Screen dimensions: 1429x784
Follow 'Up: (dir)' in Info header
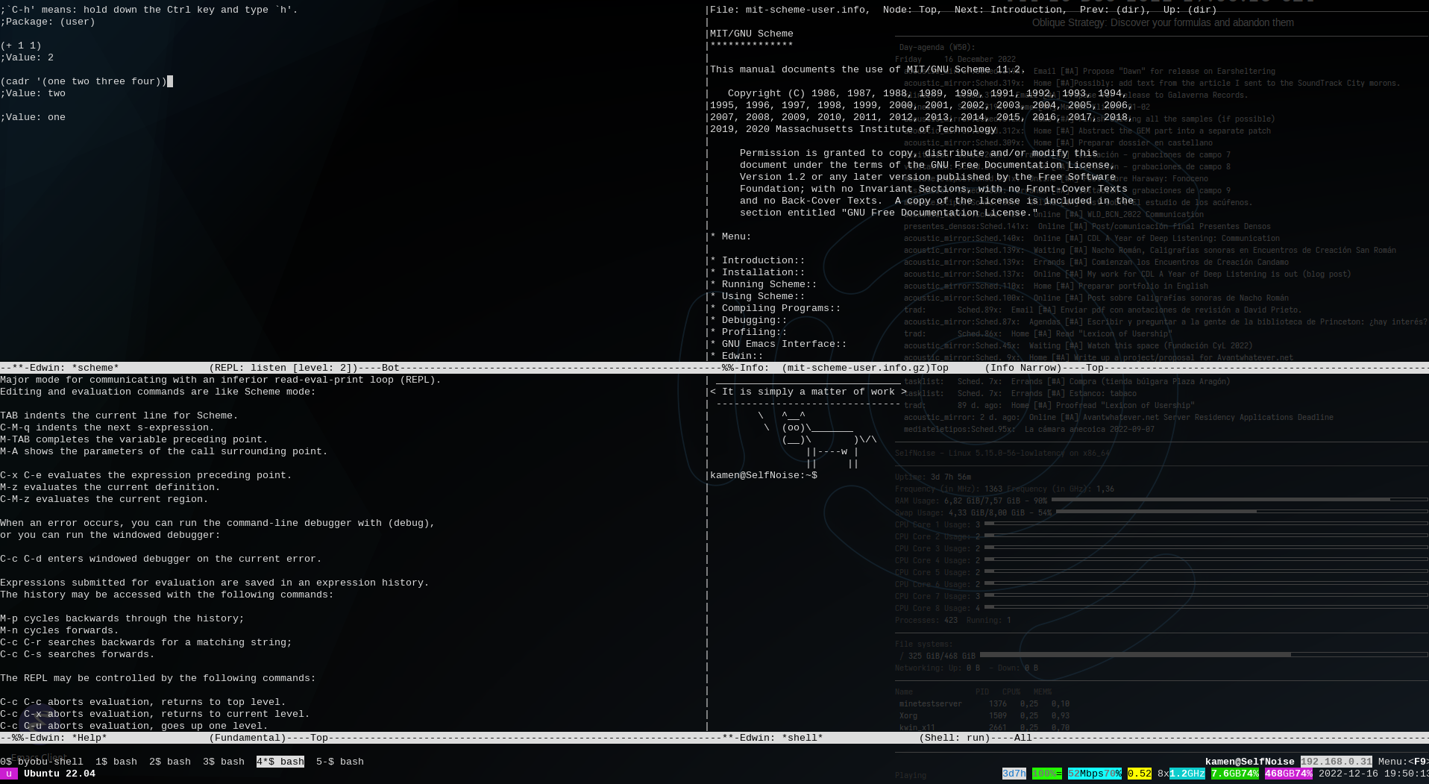point(1190,10)
